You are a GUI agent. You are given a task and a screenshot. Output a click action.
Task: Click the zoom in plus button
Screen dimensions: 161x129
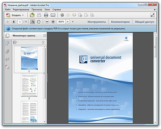point(53,22)
